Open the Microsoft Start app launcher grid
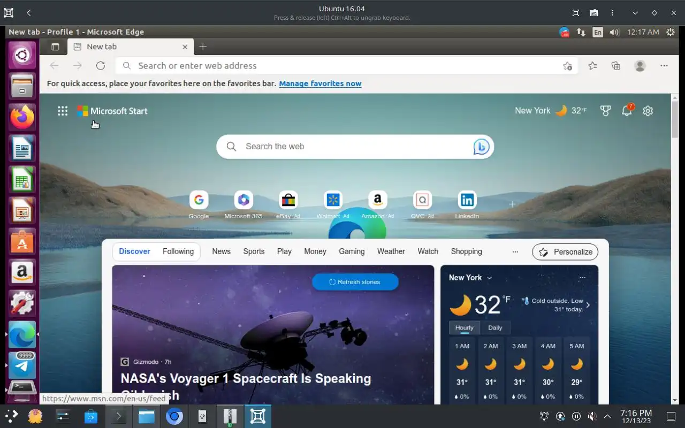The width and height of the screenshot is (685, 428). (63, 111)
